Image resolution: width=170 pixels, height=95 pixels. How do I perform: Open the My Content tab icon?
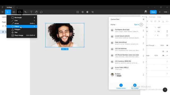(135, 85)
